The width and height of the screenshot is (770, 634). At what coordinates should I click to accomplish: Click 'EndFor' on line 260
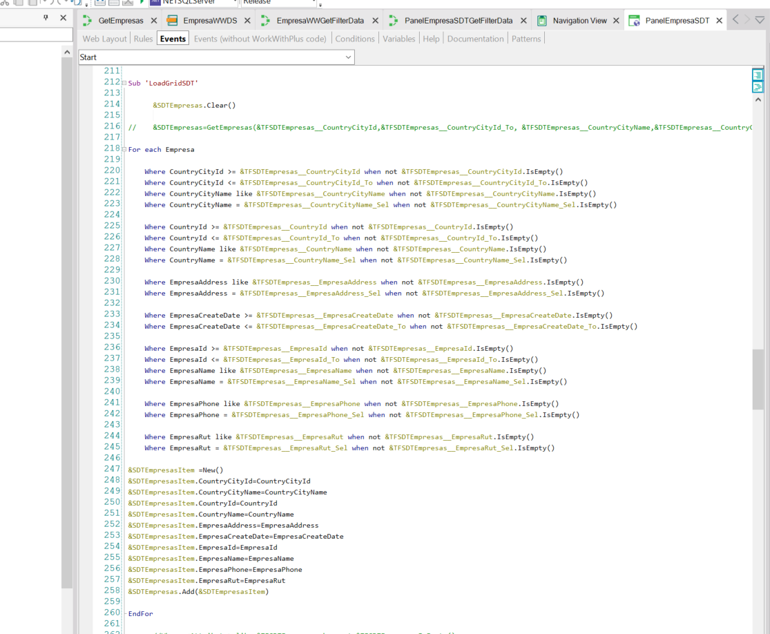click(x=140, y=613)
